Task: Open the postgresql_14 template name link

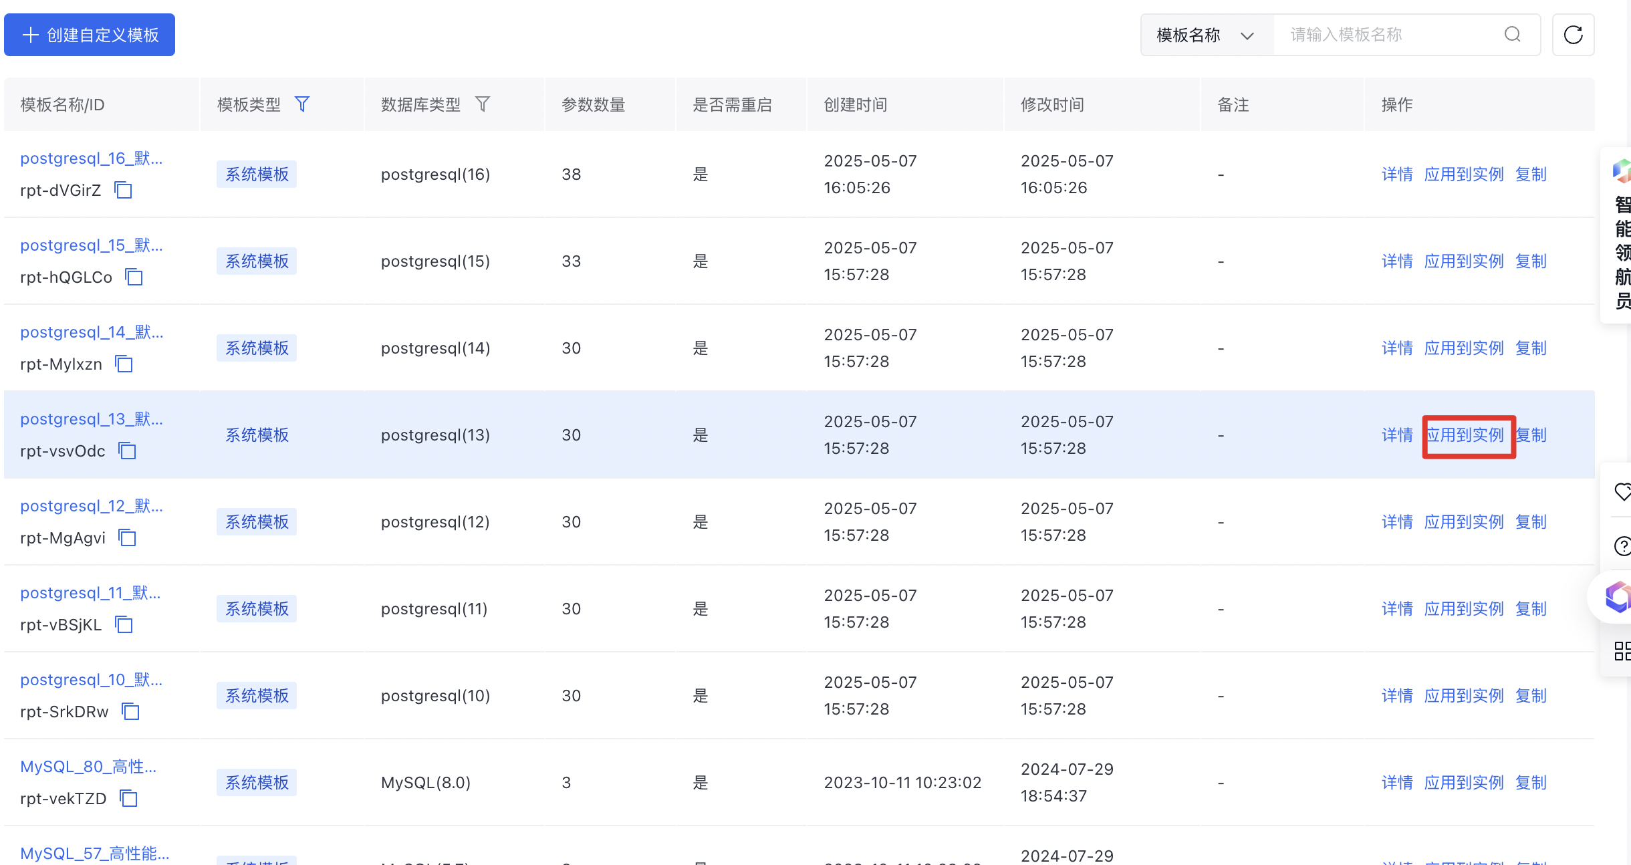Action: click(92, 332)
